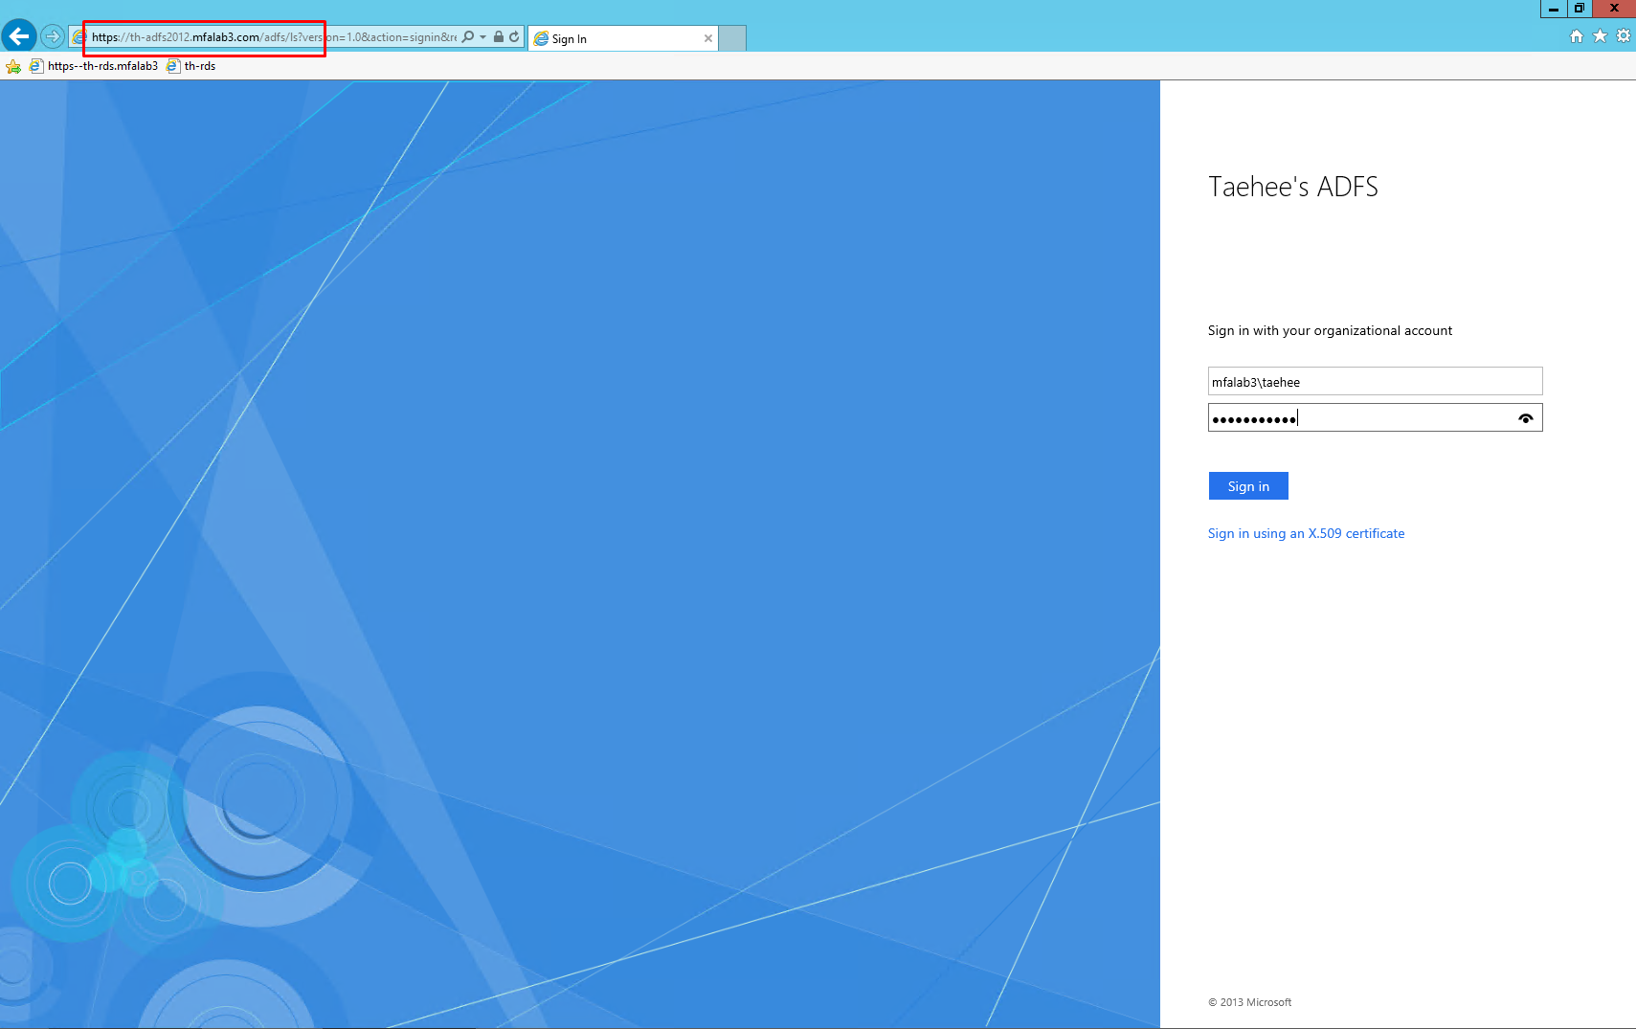Open the address bar autocomplete dropdown arrow

[x=483, y=37]
